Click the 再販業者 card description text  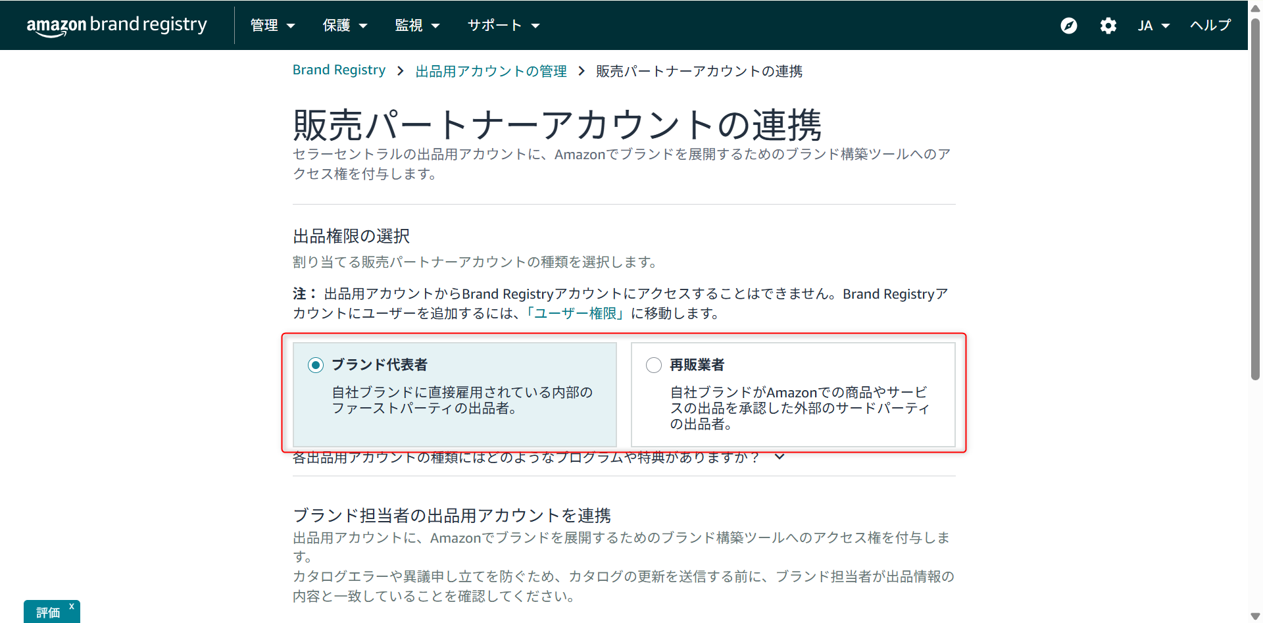pyautogui.click(x=800, y=408)
